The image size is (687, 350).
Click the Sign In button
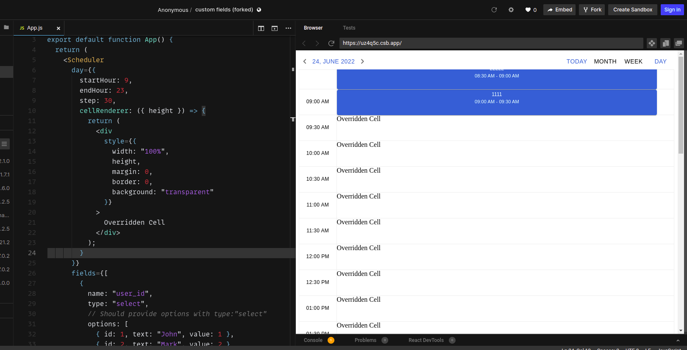(x=672, y=10)
